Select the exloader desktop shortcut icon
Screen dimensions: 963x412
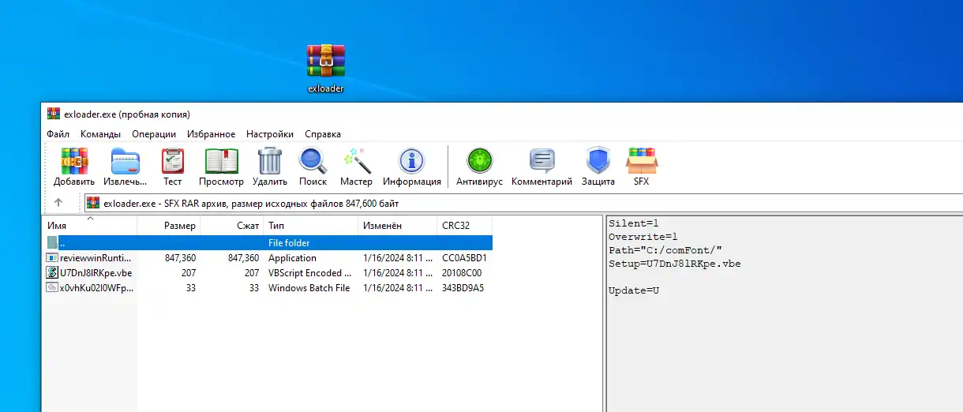(325, 61)
